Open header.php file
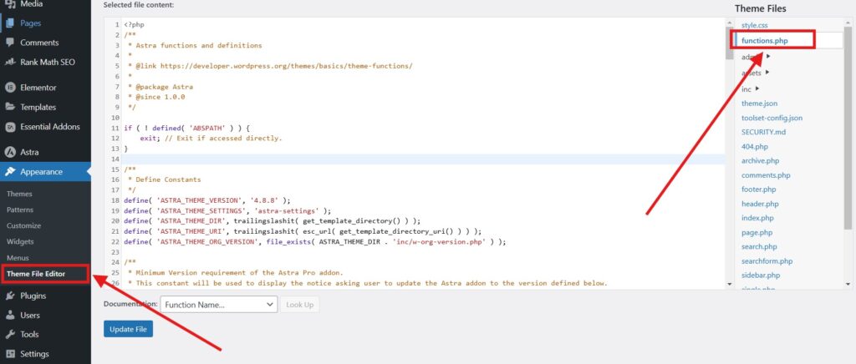Image resolution: width=856 pixels, height=364 pixels. pos(760,204)
